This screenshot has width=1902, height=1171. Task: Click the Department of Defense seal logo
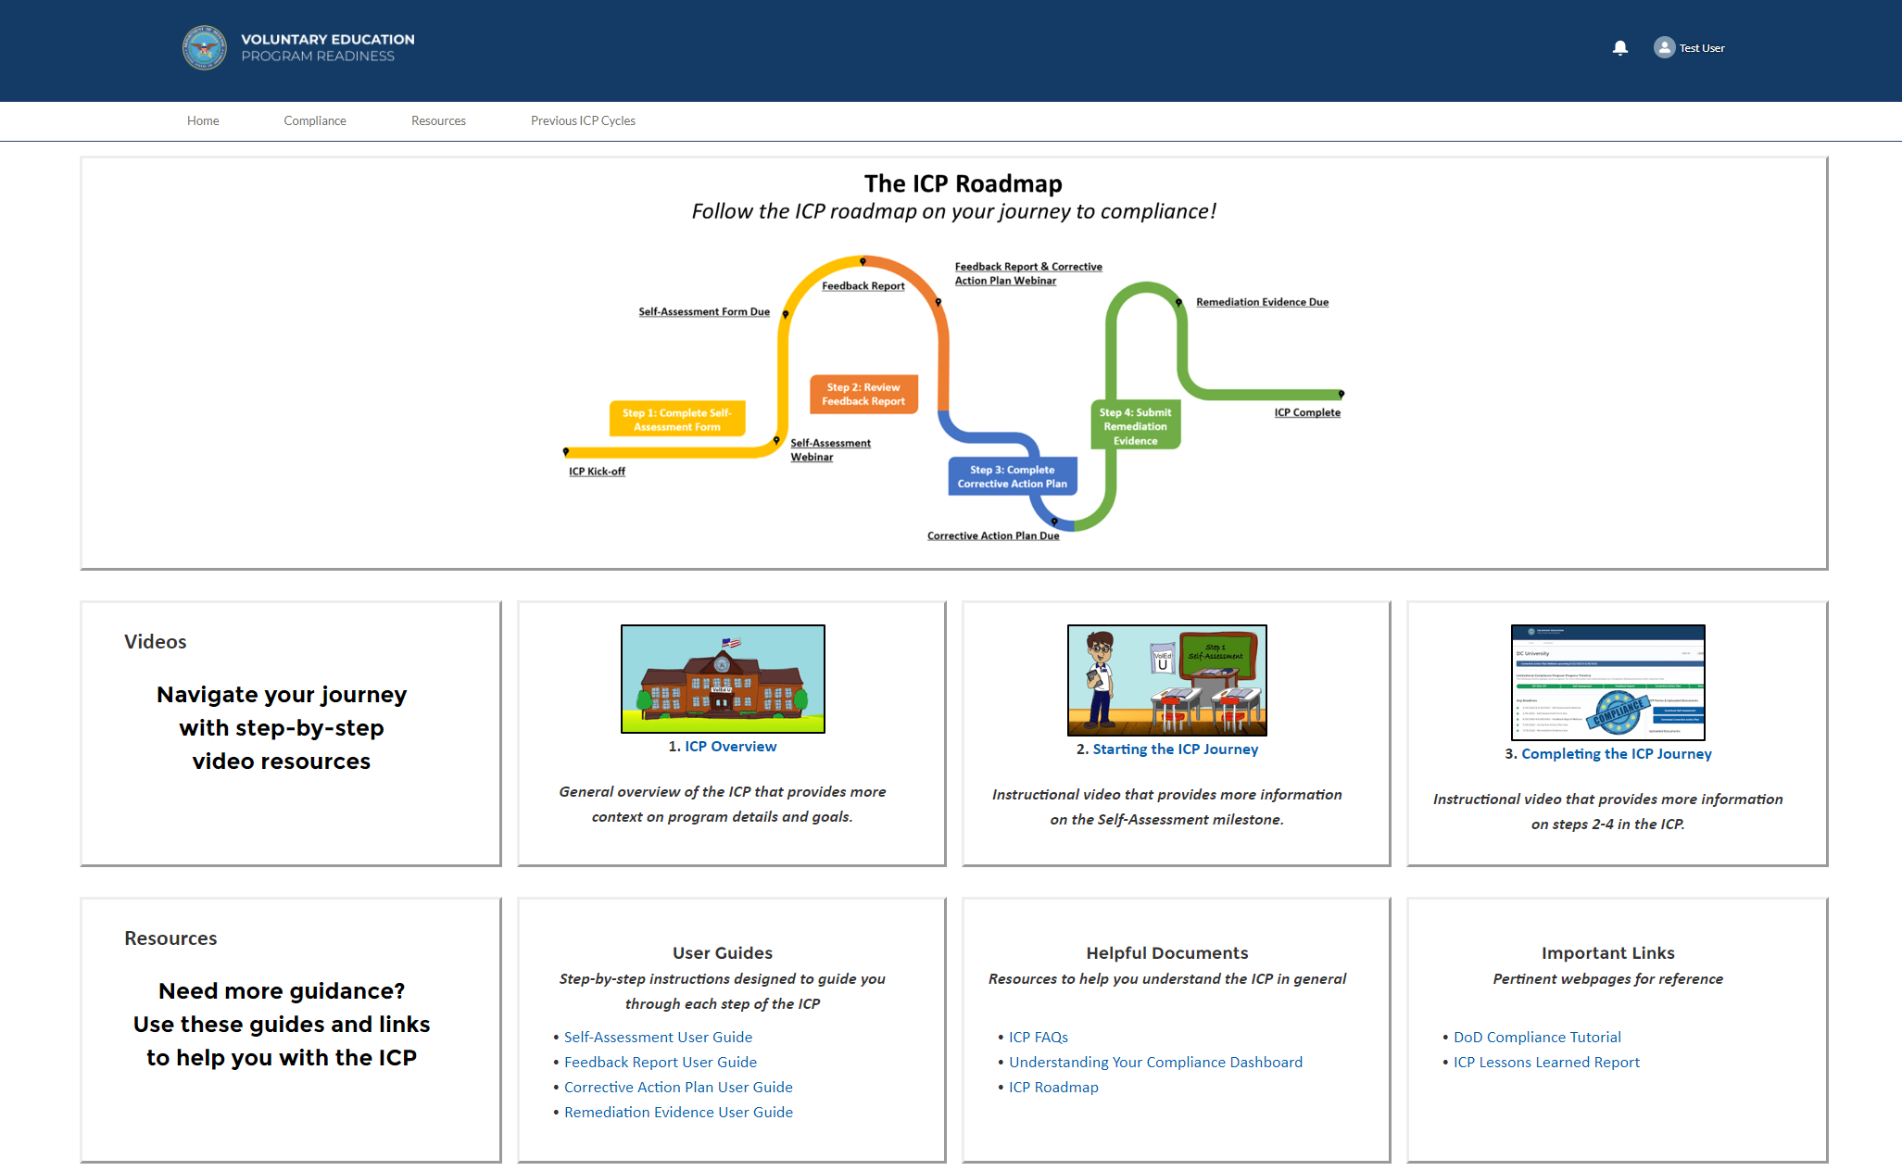pos(205,48)
